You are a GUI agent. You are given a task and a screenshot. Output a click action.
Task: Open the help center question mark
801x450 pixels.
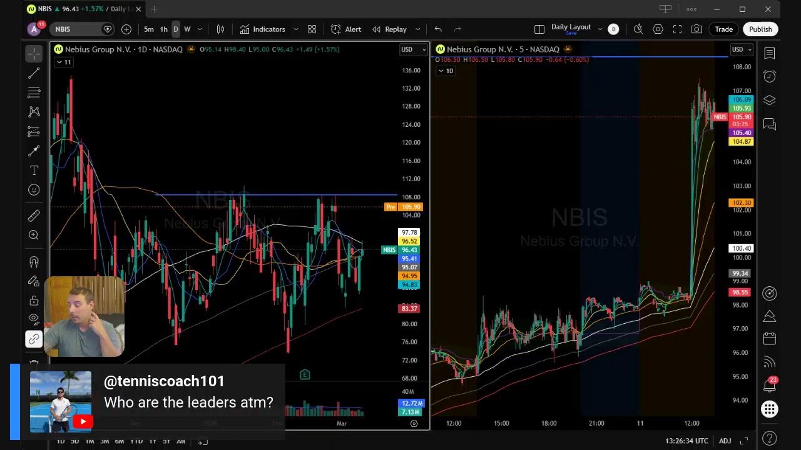click(x=770, y=438)
